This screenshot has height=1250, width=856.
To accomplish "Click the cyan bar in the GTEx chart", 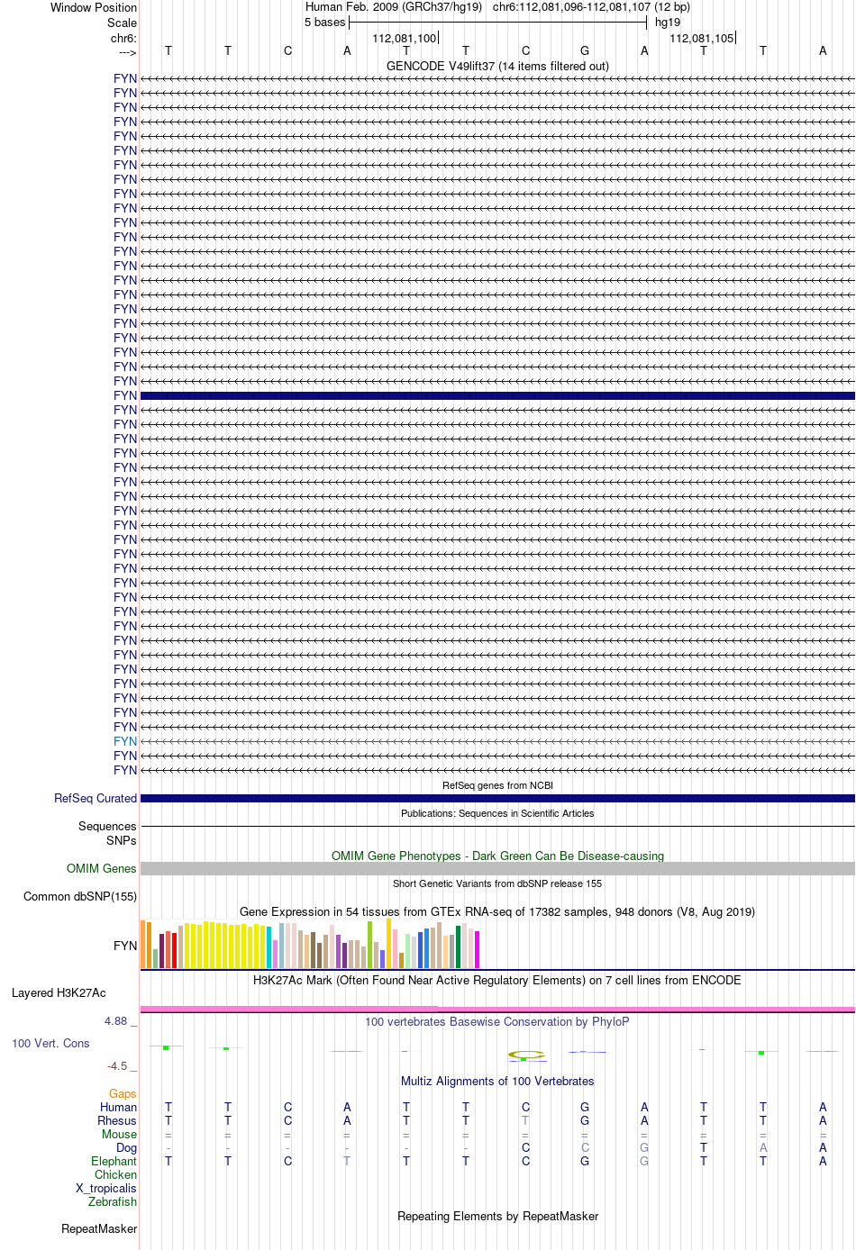I will click(x=269, y=947).
